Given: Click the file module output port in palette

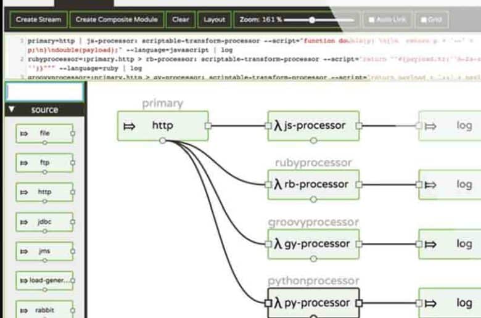Looking at the screenshot, I should click(73, 133).
